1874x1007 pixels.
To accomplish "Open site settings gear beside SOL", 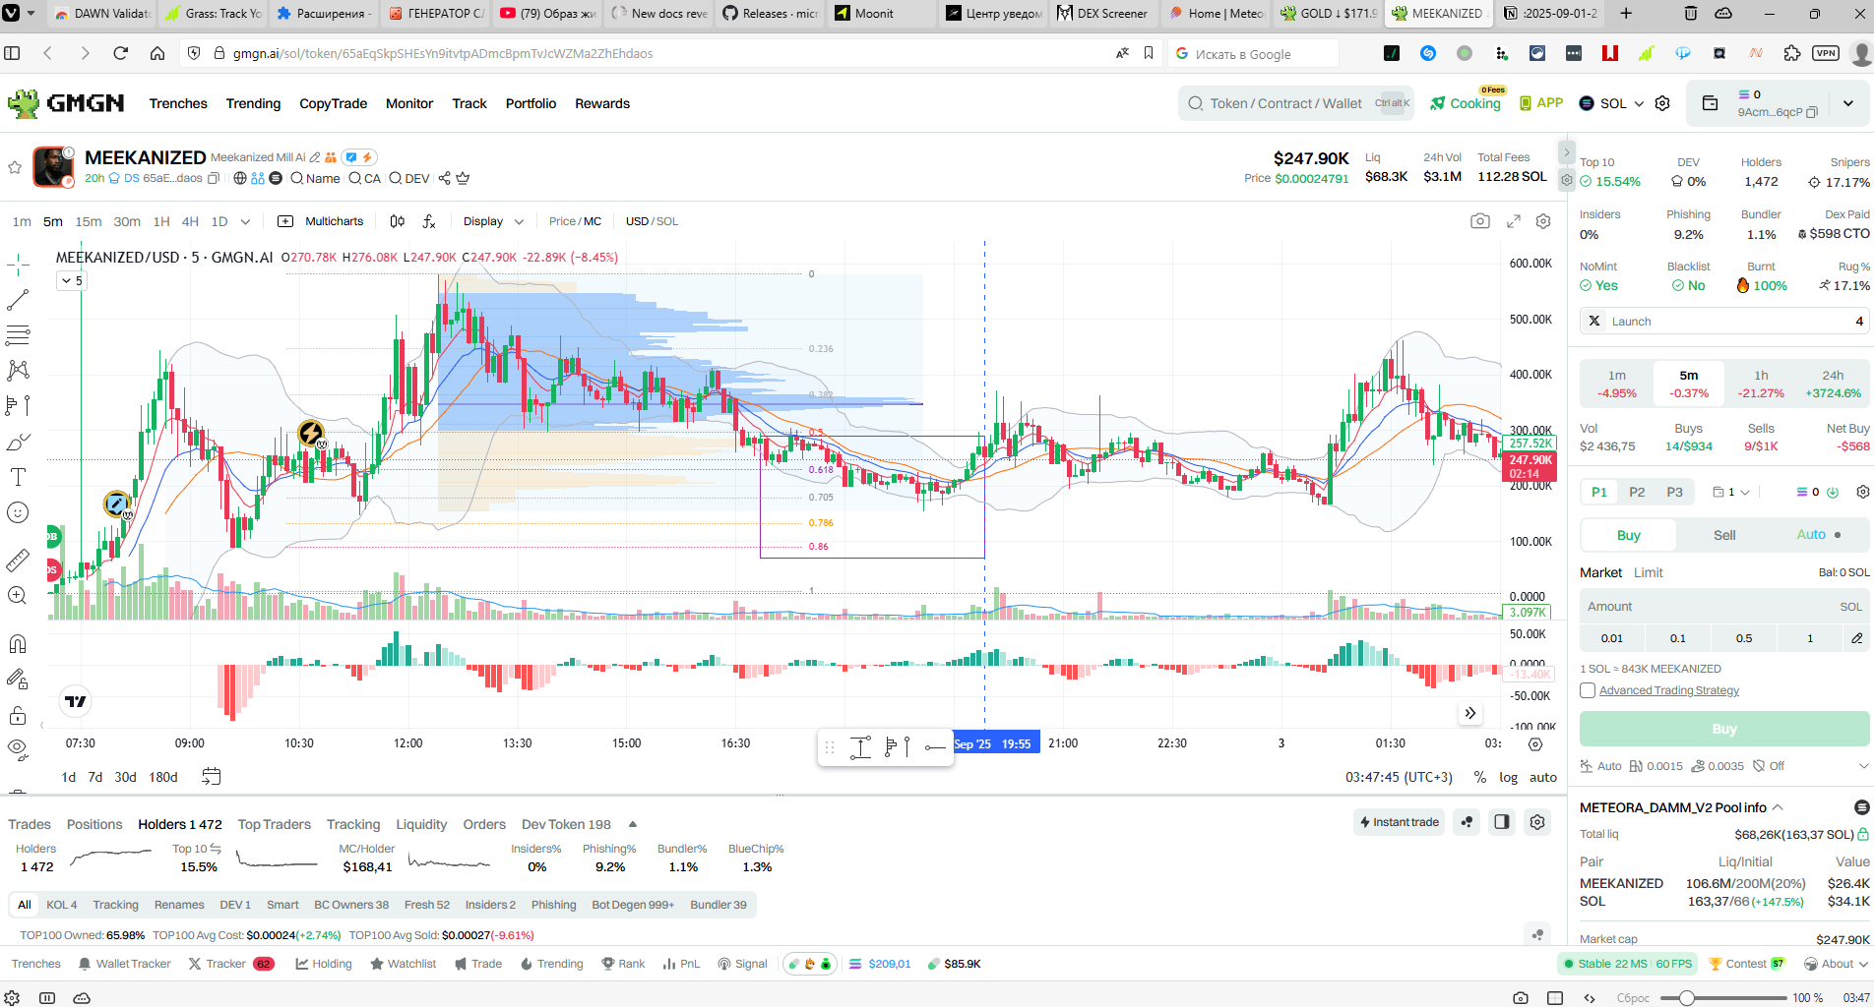I will click(1662, 103).
